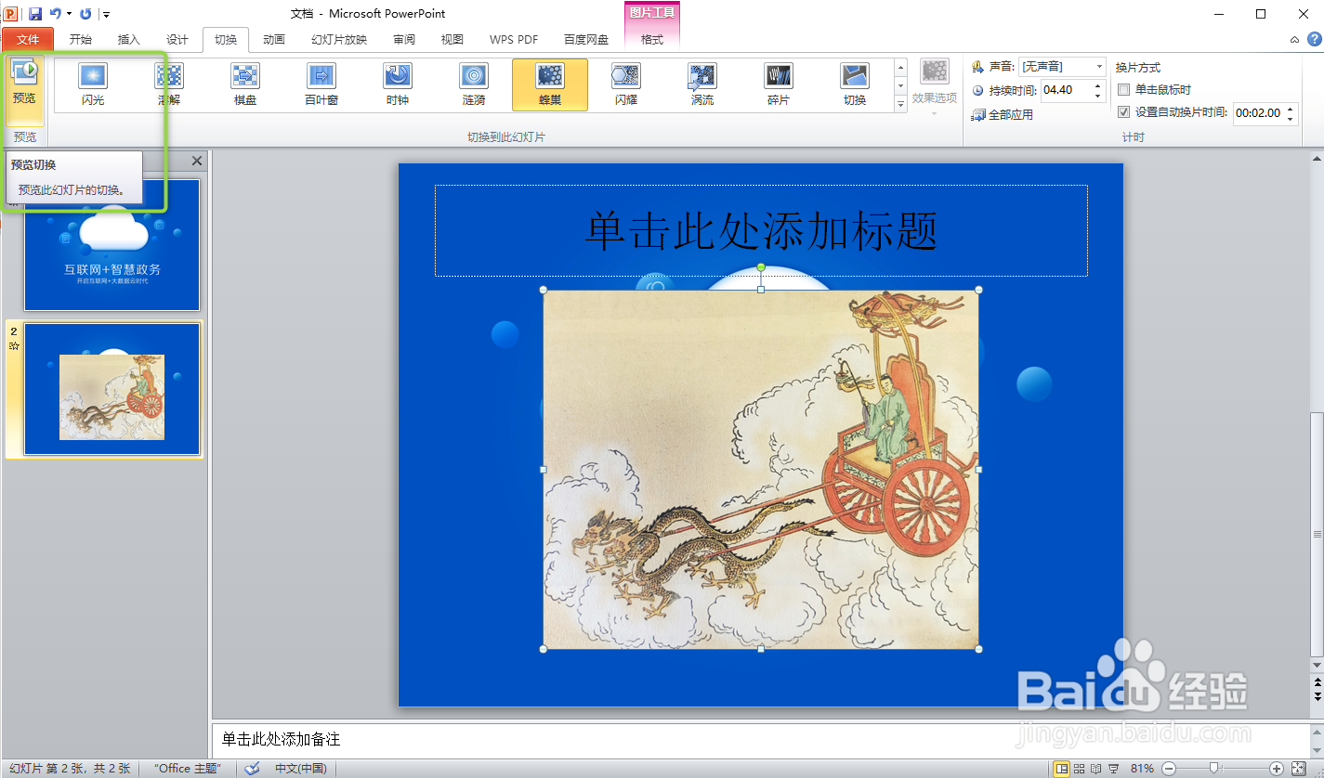Select the 碎片 shred transition
1324x778 pixels.
pyautogui.click(x=779, y=84)
